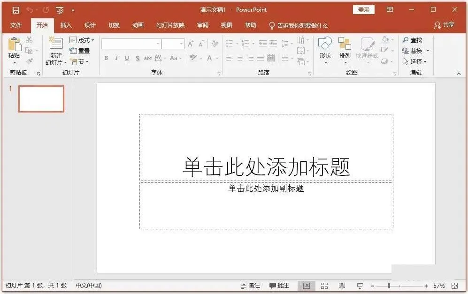Switch to the 动画 animations tab
This screenshot has height=294, width=468.
(138, 25)
